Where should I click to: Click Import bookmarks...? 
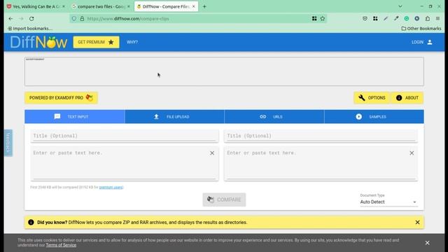(x=30, y=29)
